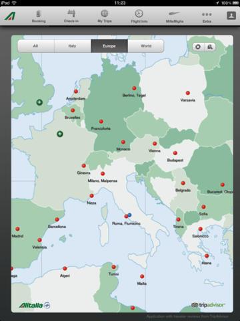Select the Belgrado destination pin

pos(183,183)
